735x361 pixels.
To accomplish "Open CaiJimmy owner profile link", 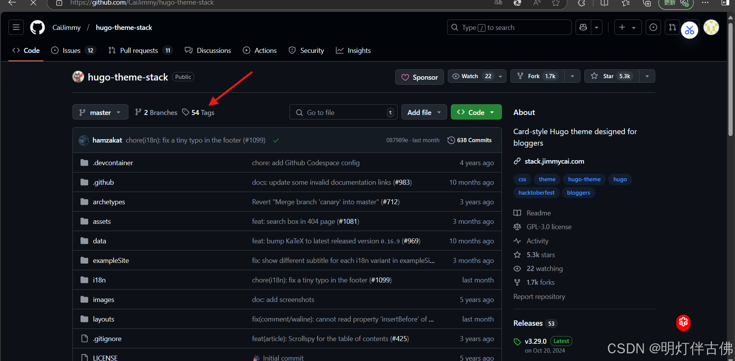I will (66, 28).
